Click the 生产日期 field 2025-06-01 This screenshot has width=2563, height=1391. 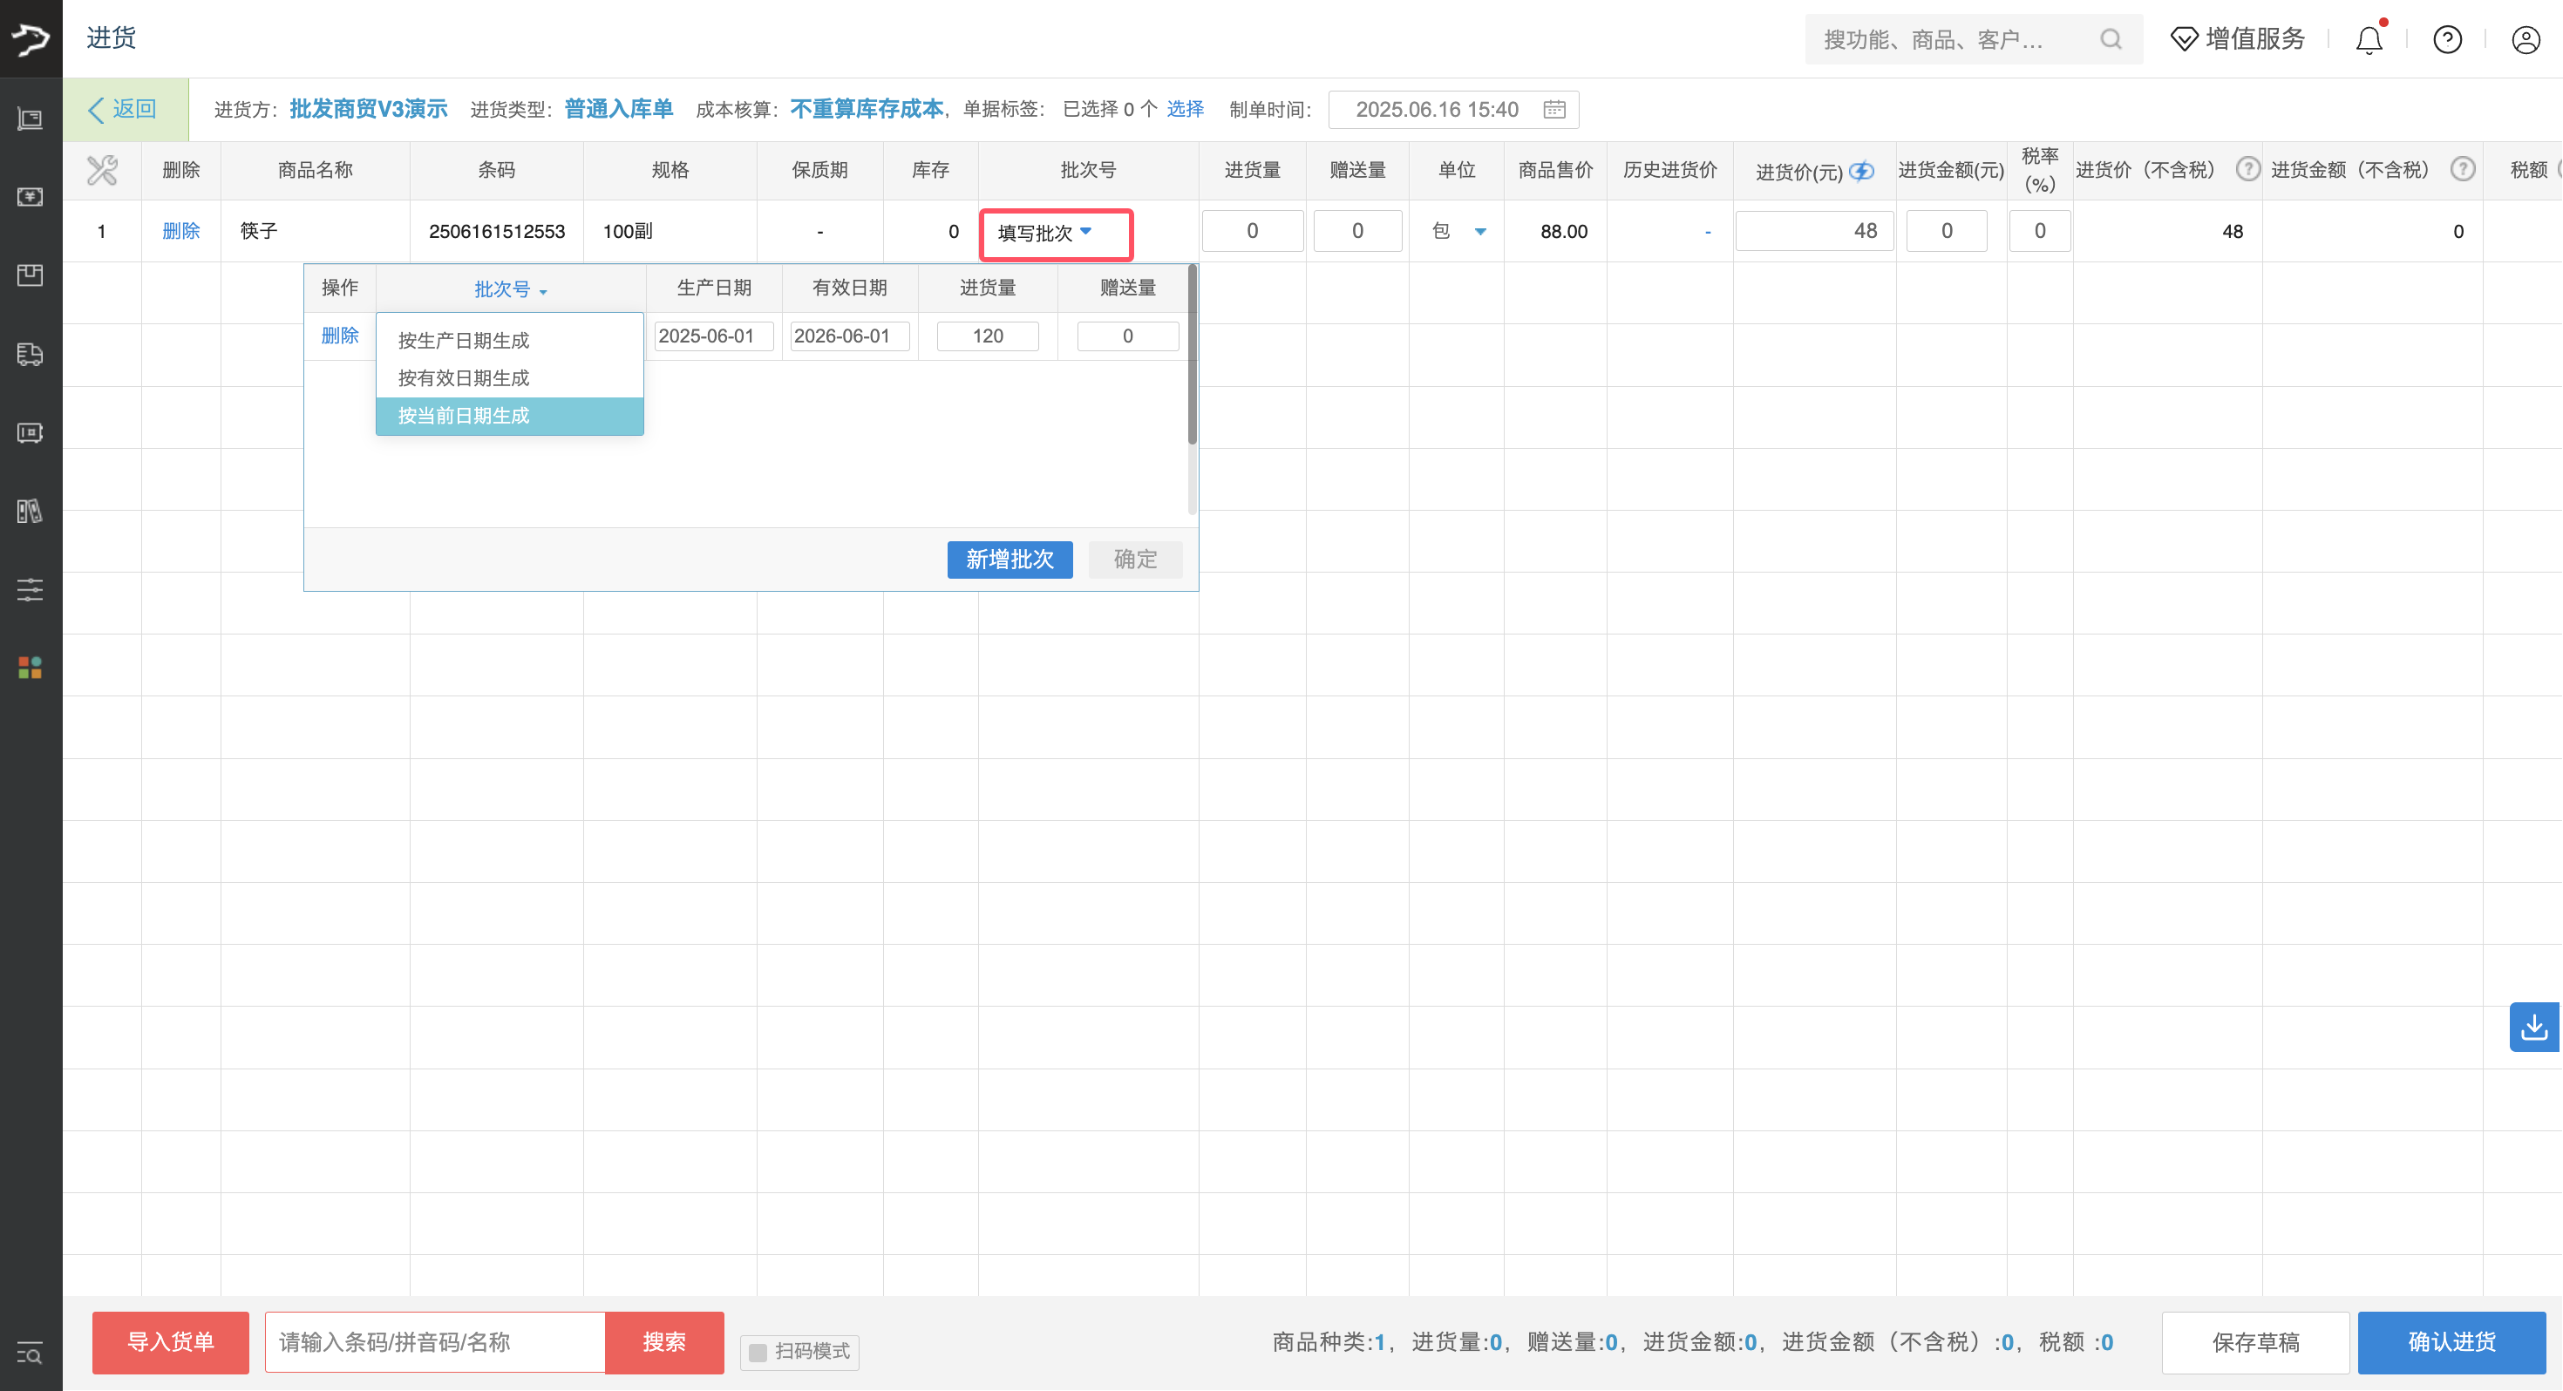[713, 336]
